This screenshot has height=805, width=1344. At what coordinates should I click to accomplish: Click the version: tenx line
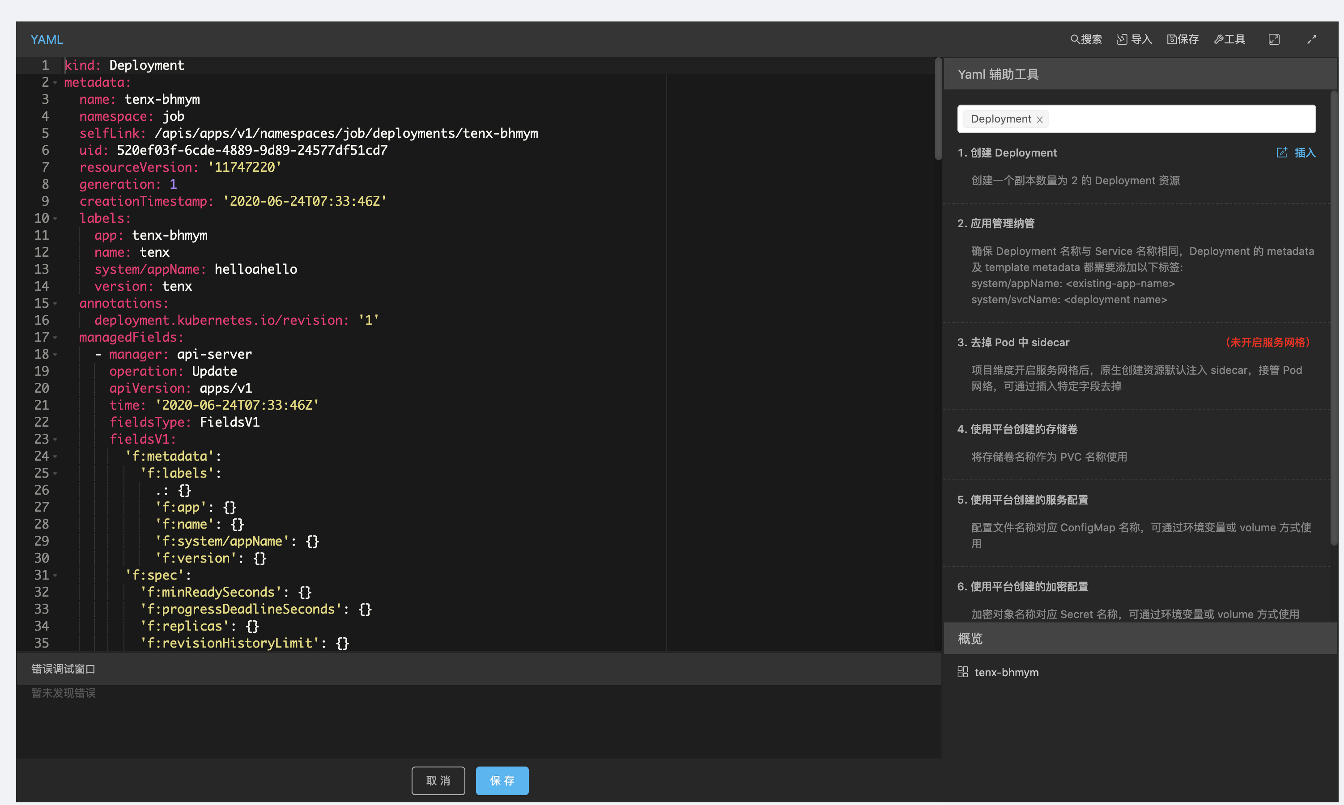143,286
